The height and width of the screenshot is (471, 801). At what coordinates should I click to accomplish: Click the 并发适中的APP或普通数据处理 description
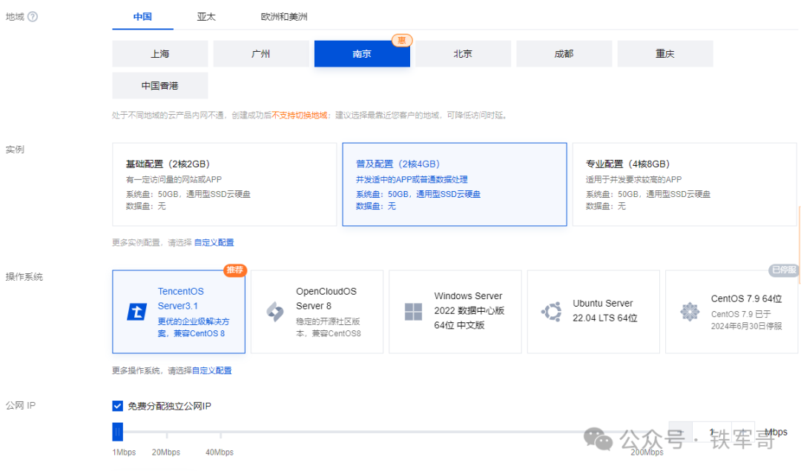pos(412,180)
